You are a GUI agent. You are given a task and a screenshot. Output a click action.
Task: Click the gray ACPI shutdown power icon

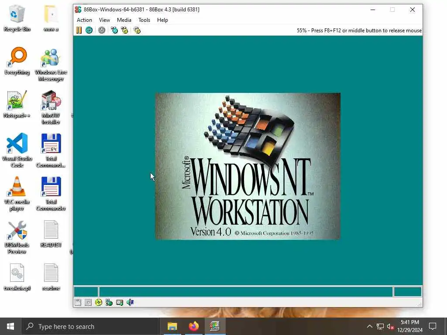click(101, 30)
